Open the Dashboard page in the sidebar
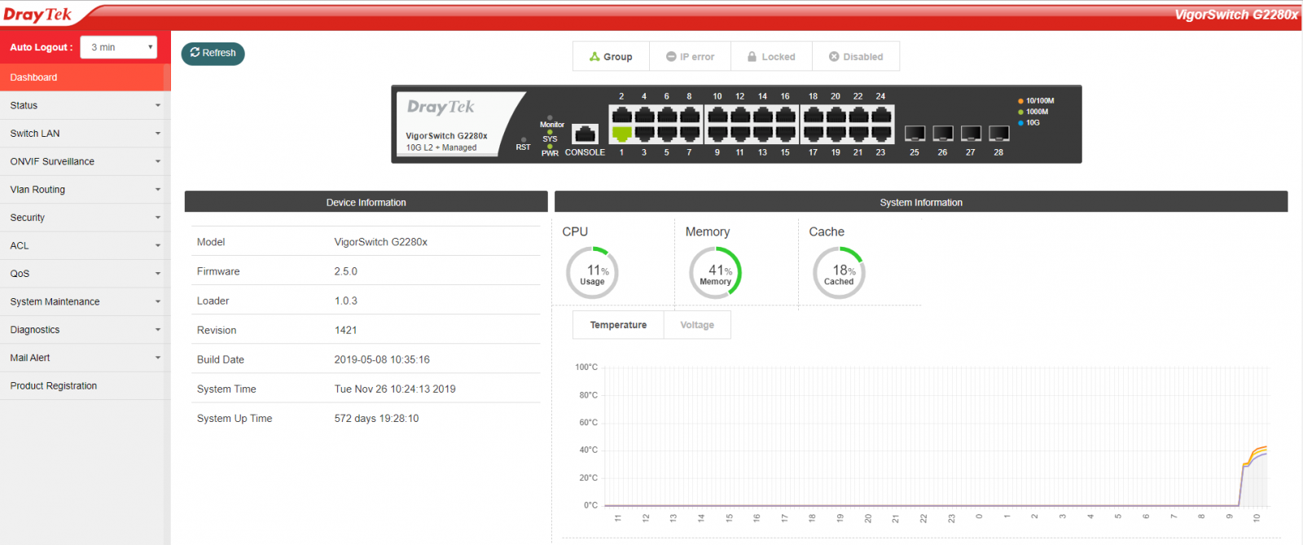The image size is (1303, 545). [x=86, y=77]
